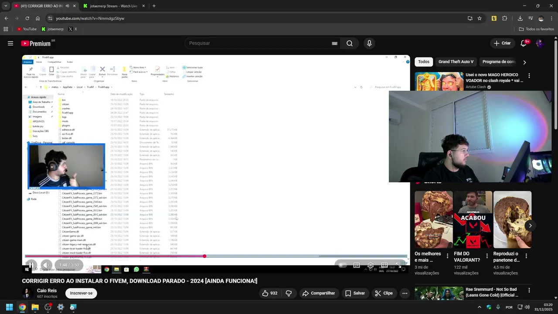Select the Todos filter chip
Image resolution: width=558 pixels, height=314 pixels.
(x=424, y=62)
